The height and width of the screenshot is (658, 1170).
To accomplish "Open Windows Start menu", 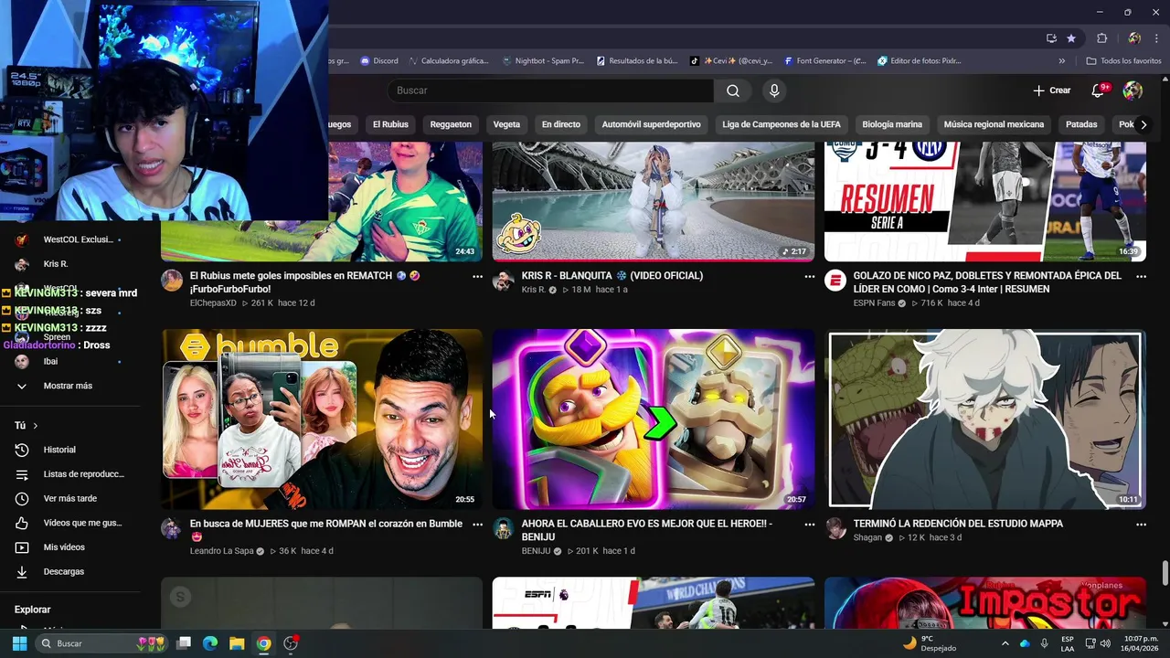I will tap(19, 643).
